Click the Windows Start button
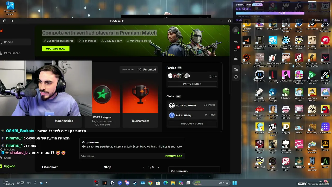This screenshot has width=332, height=187. pos(234,183)
